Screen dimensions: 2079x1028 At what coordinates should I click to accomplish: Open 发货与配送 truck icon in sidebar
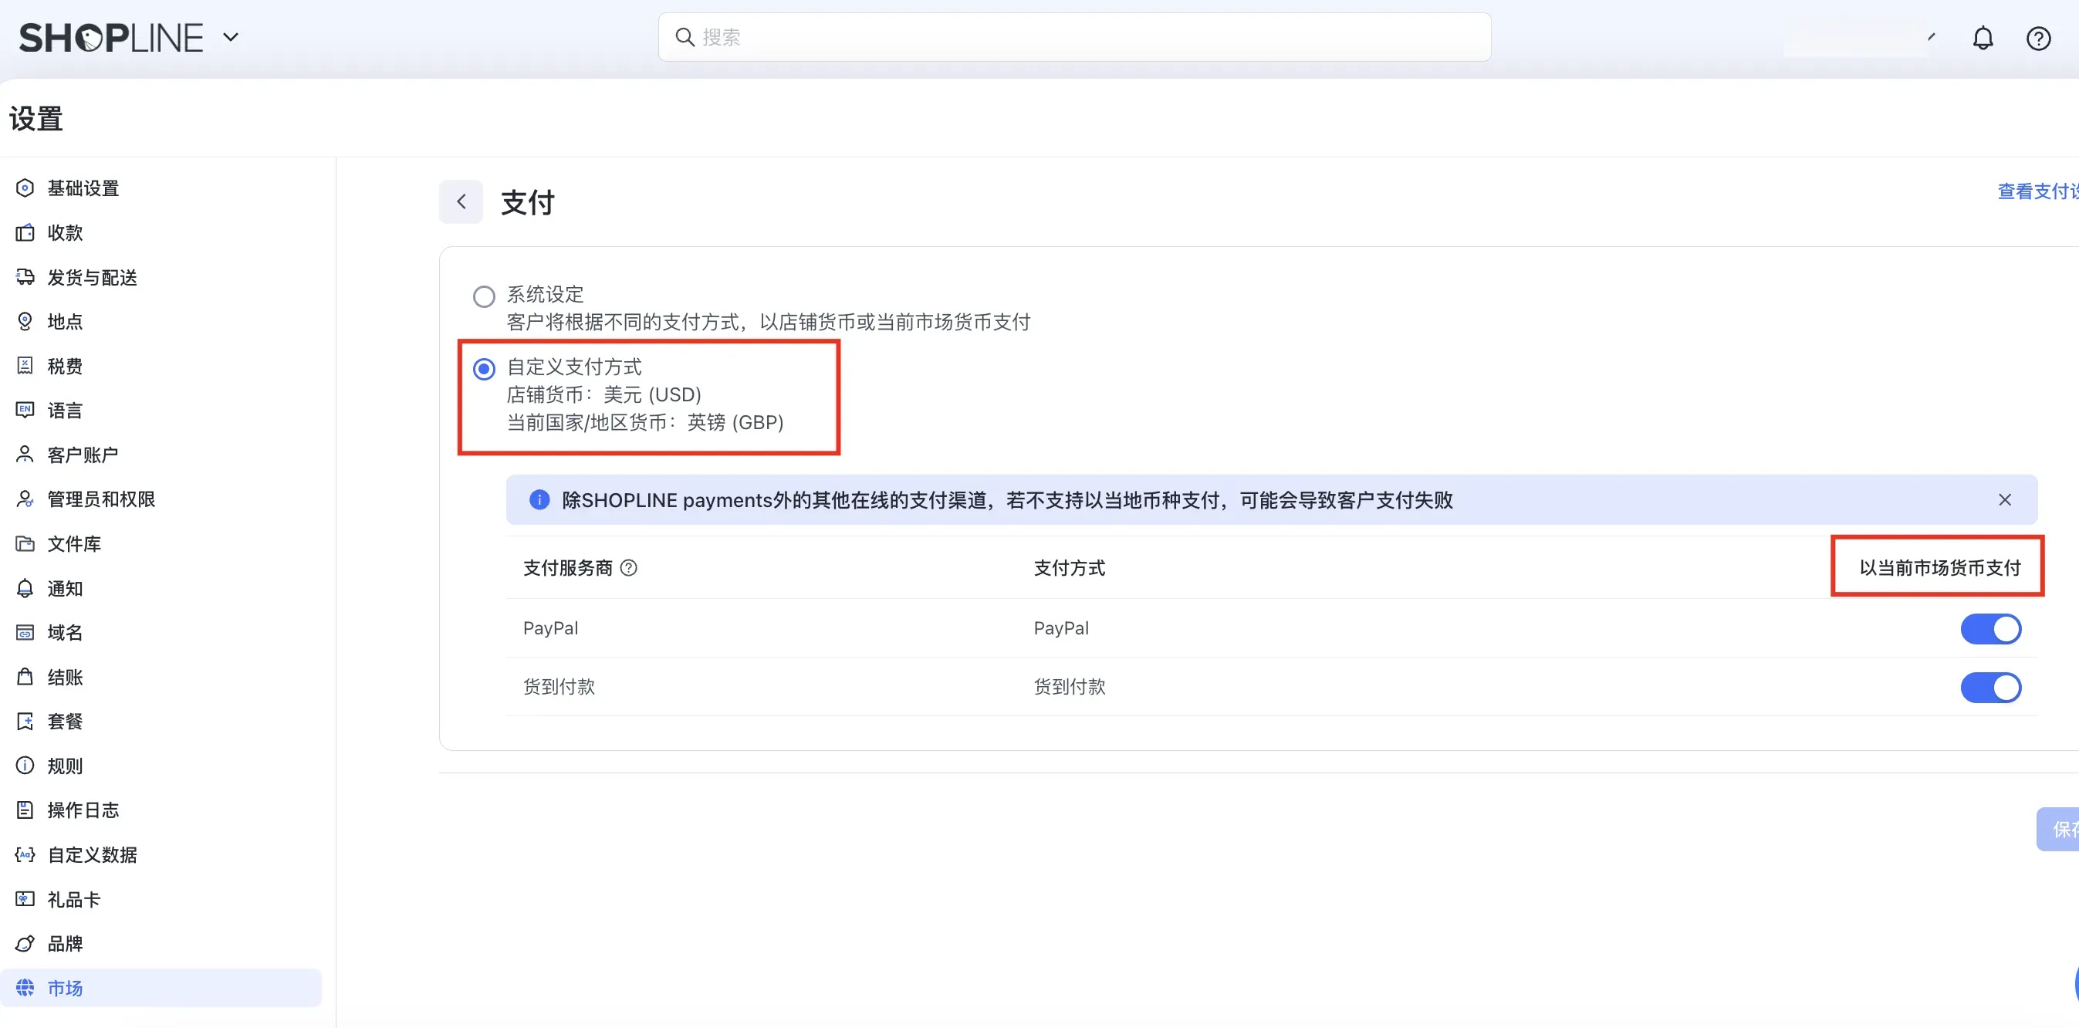[25, 277]
